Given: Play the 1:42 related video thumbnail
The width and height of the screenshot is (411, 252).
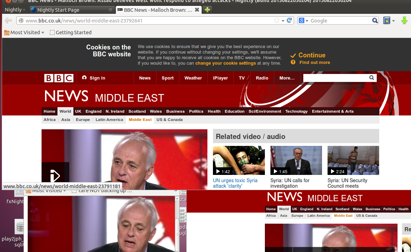Looking at the screenshot, I should pos(239,160).
